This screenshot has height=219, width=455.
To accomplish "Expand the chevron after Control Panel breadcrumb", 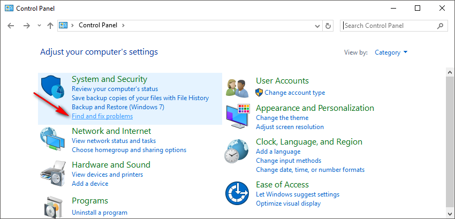I will (123, 25).
